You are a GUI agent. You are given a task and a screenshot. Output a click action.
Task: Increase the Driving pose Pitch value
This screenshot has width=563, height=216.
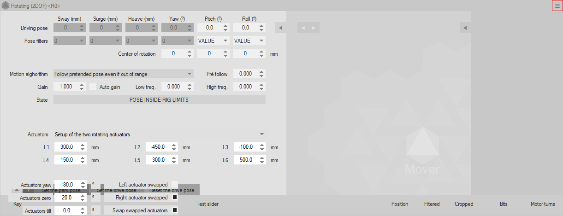(x=225, y=26)
